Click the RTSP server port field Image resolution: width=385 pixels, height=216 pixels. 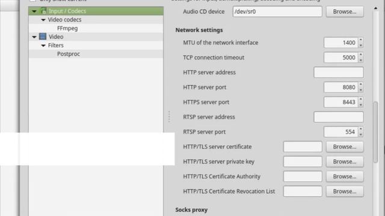tap(341, 132)
